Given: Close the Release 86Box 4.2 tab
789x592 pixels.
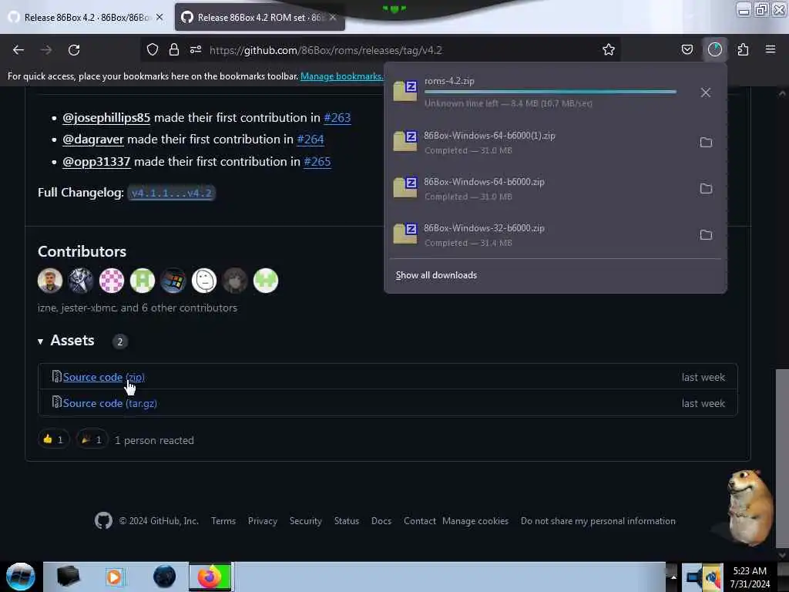Looking at the screenshot, I should (x=159, y=17).
